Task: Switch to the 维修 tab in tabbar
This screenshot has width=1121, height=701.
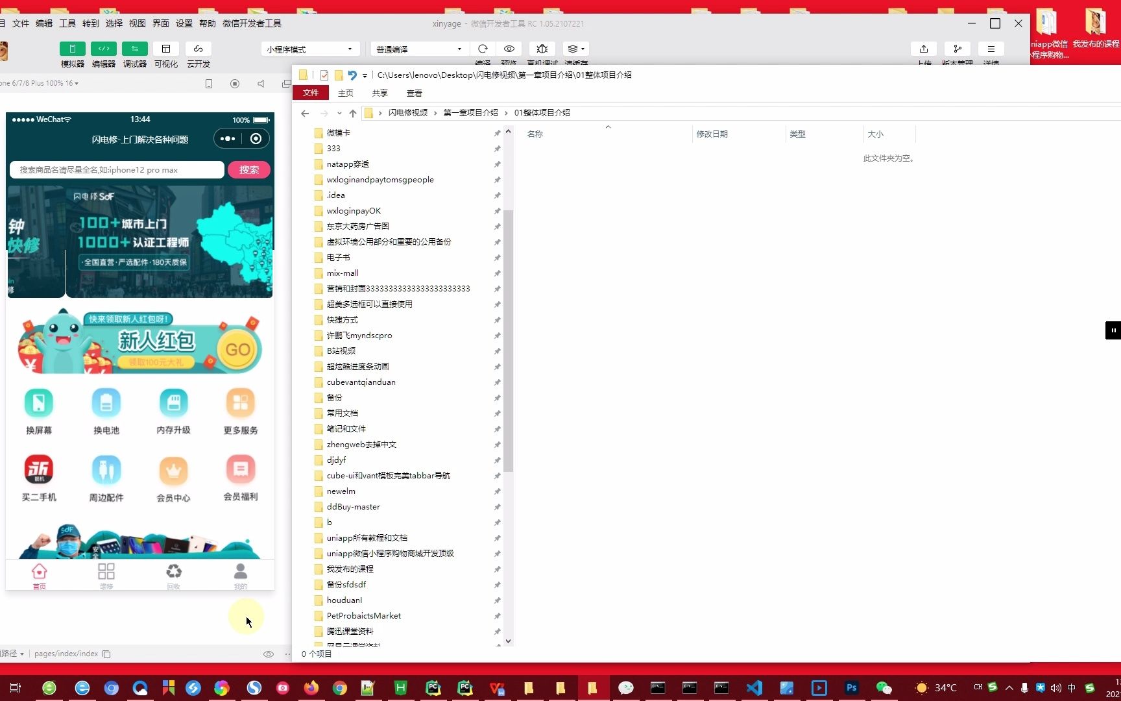Action: (x=106, y=576)
